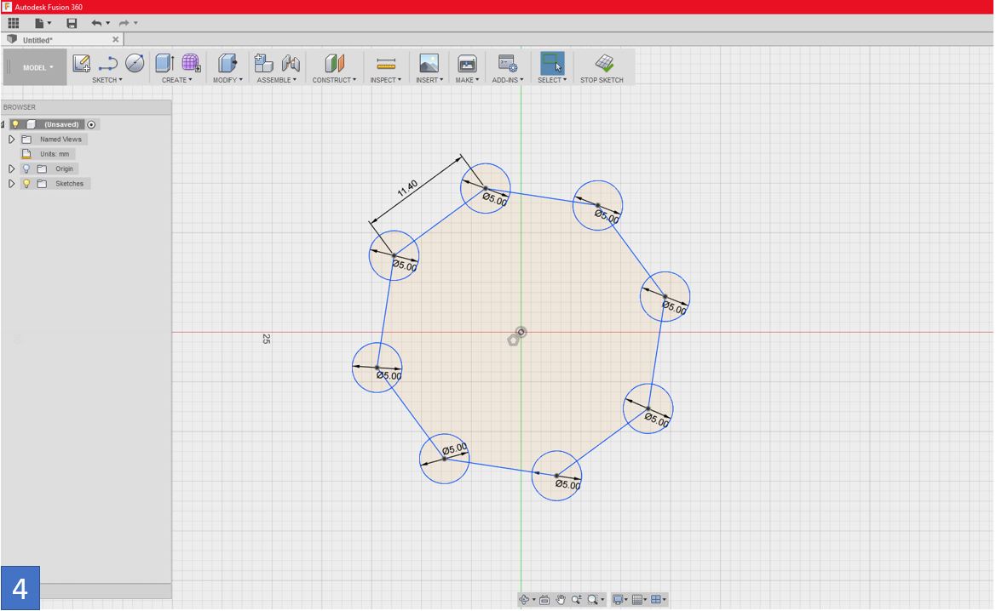Select the 3D Print make icon
Viewport: 996px width, 611px height.
pyautogui.click(x=467, y=63)
